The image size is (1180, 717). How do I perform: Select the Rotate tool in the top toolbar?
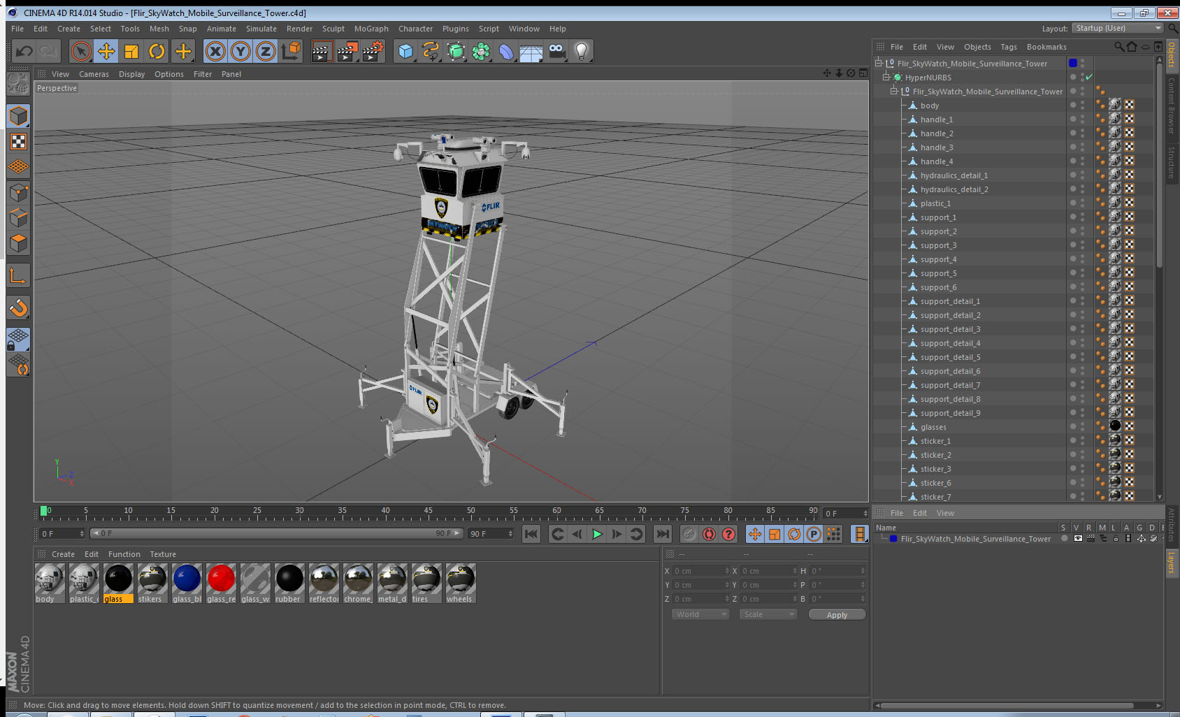[157, 51]
